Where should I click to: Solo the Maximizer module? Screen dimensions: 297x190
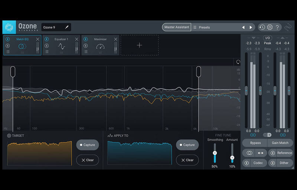click(86, 46)
